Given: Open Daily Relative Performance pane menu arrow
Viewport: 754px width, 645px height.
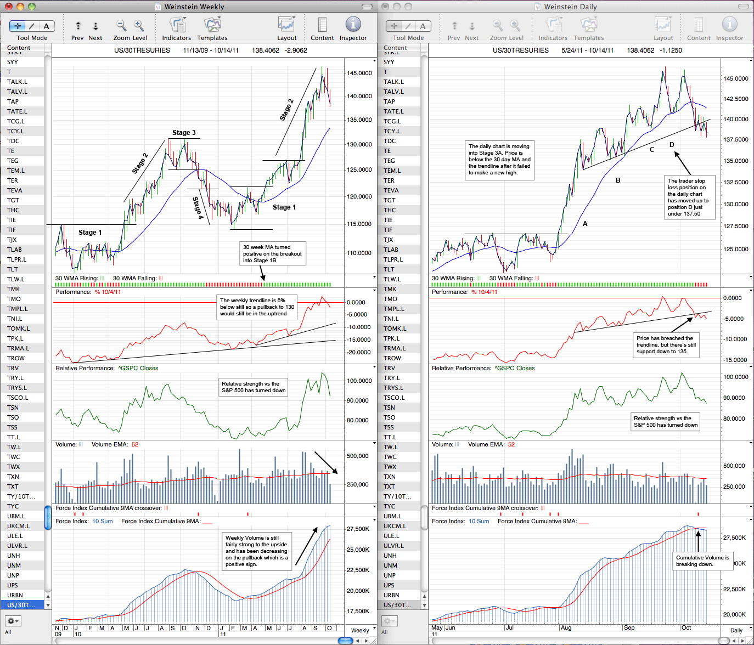Looking at the screenshot, I should tap(751, 367).
